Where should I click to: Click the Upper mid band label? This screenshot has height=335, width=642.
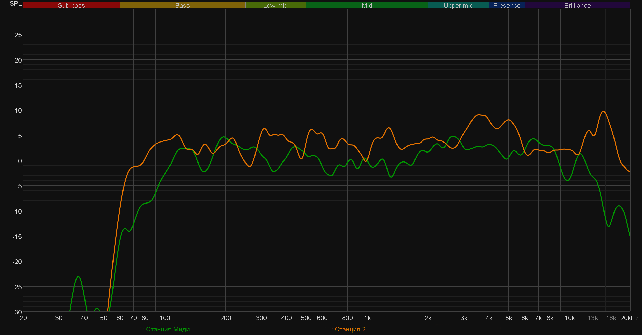(458, 5)
